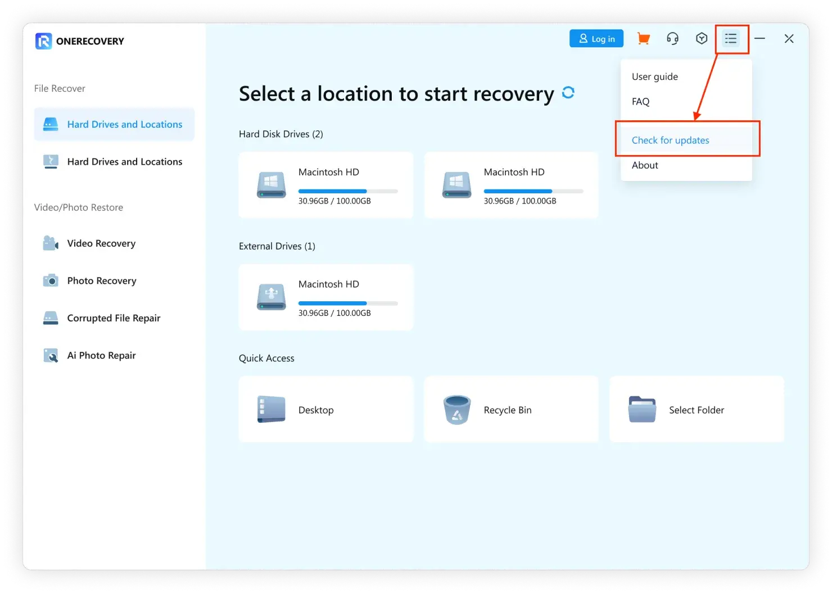Image resolution: width=832 pixels, height=593 pixels.
Task: Open User guide from the menu
Action: pyautogui.click(x=655, y=76)
